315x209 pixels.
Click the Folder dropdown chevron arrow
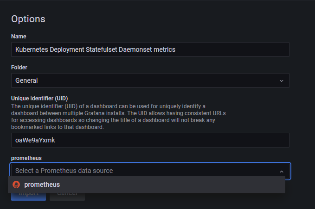[x=281, y=80]
